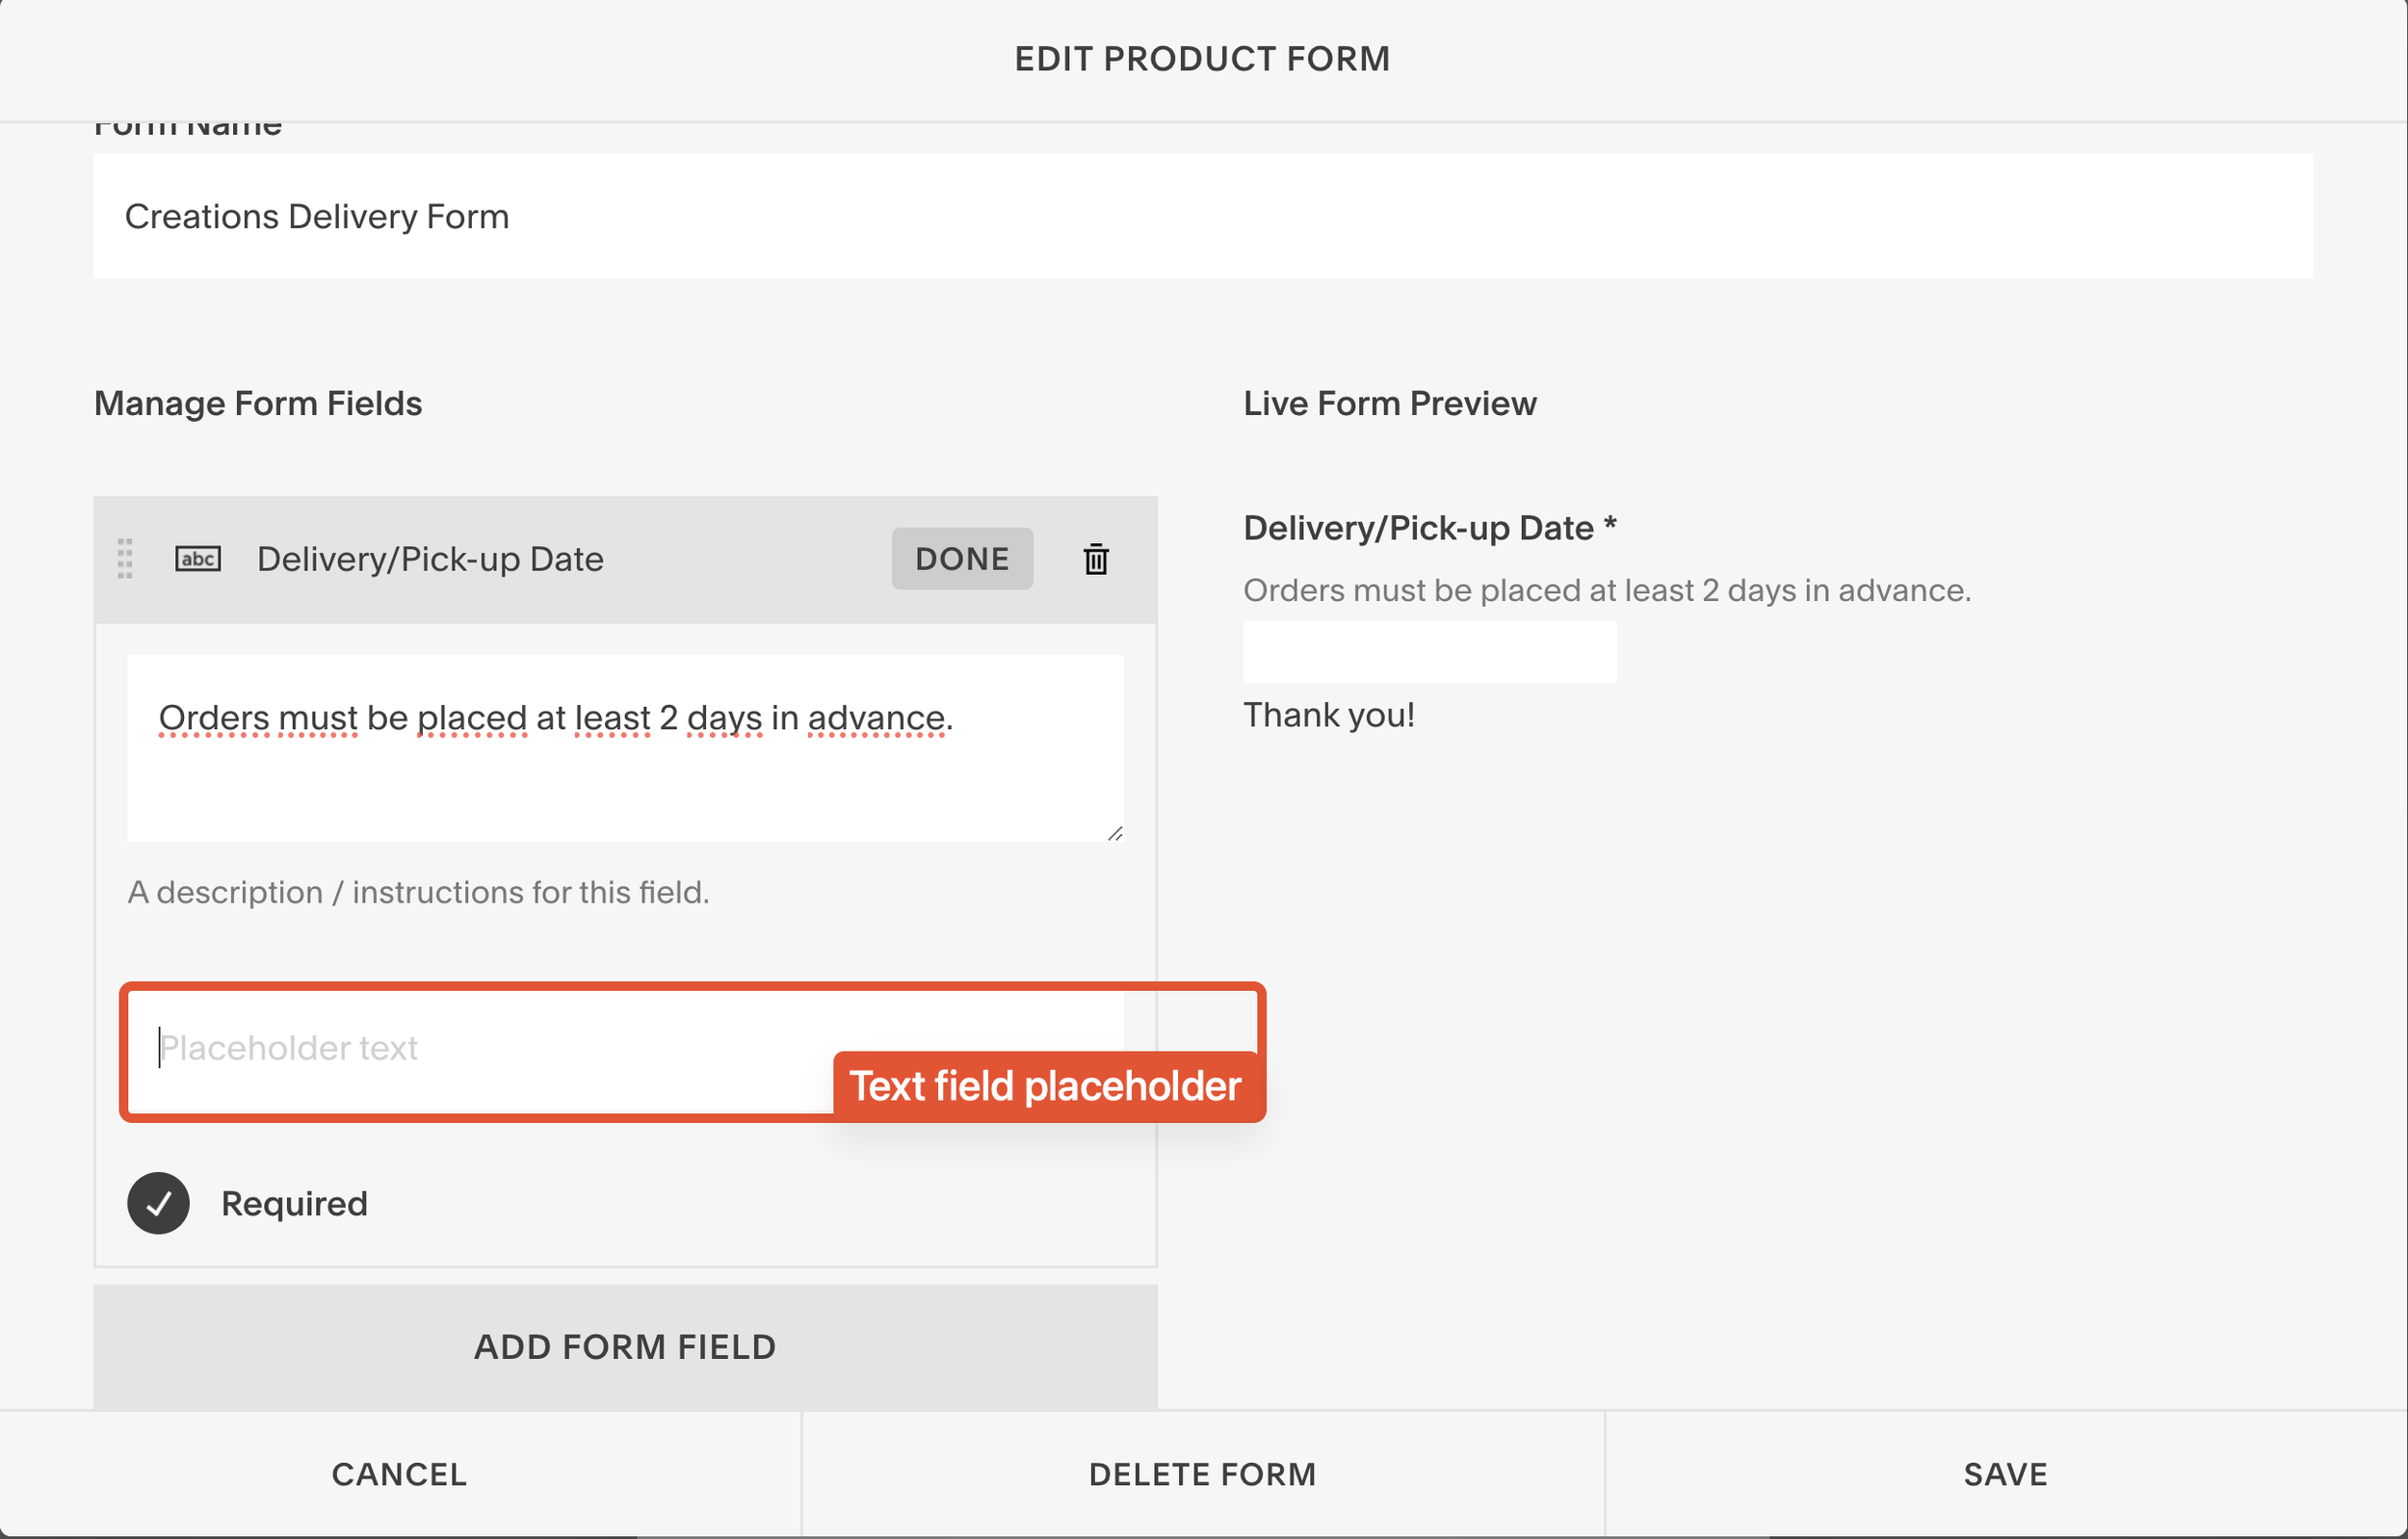Cancel editing the product form
This screenshot has width=2408, height=1539.
pos(399,1474)
